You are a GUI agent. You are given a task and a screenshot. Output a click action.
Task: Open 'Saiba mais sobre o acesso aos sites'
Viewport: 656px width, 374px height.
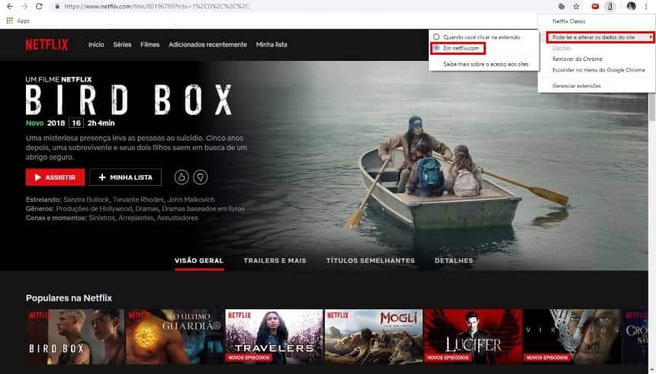coord(485,64)
